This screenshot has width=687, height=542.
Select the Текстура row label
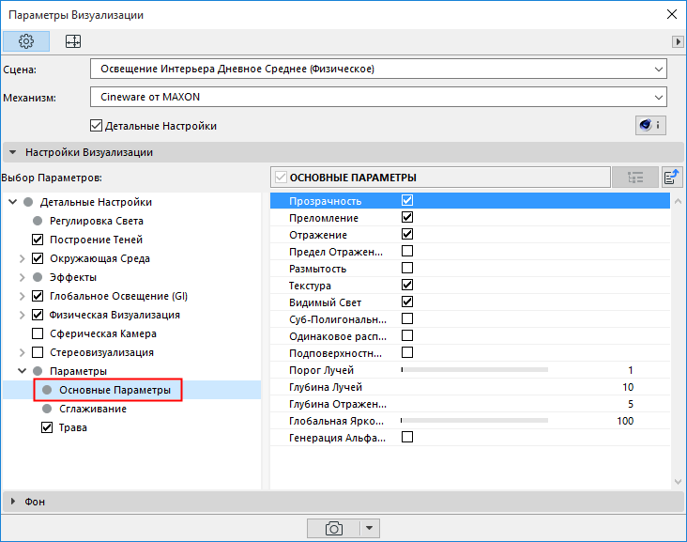click(310, 286)
